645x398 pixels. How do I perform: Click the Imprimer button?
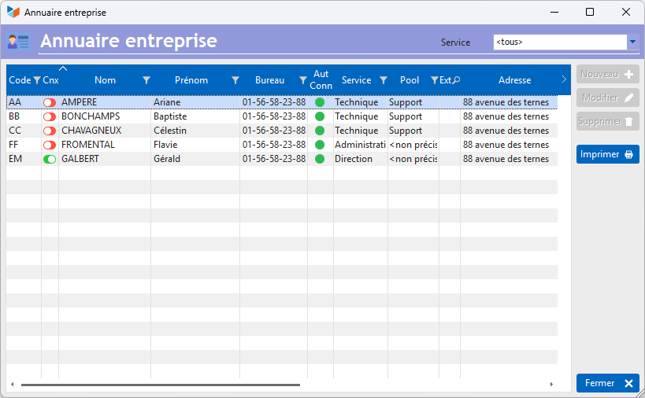coord(607,154)
